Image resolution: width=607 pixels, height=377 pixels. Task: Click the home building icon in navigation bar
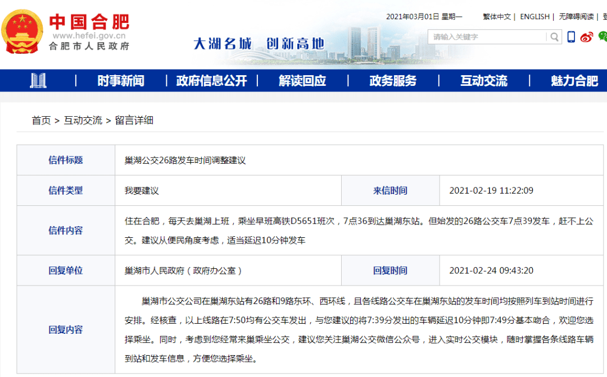pos(38,81)
